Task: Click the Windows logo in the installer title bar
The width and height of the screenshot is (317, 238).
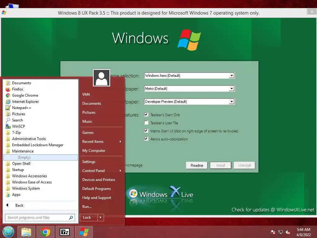Action: pyautogui.click(x=4, y=13)
